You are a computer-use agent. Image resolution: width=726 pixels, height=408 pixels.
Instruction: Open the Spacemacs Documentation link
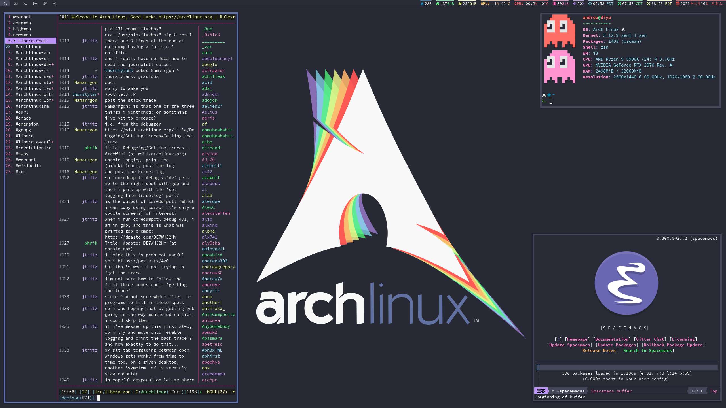[x=612, y=339]
